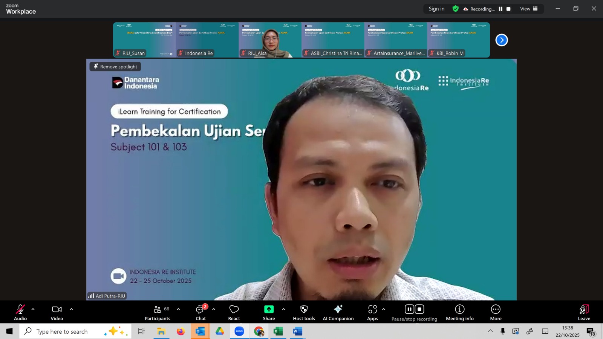Screen dimensions: 603x339
Task: Show next participants with blue arrow
Action: click(501, 40)
